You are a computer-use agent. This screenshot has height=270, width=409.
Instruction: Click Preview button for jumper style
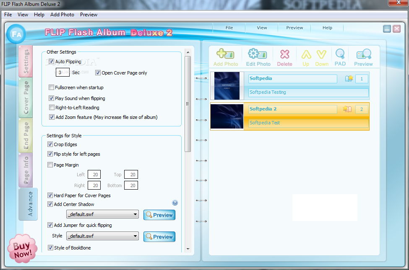tap(159, 237)
